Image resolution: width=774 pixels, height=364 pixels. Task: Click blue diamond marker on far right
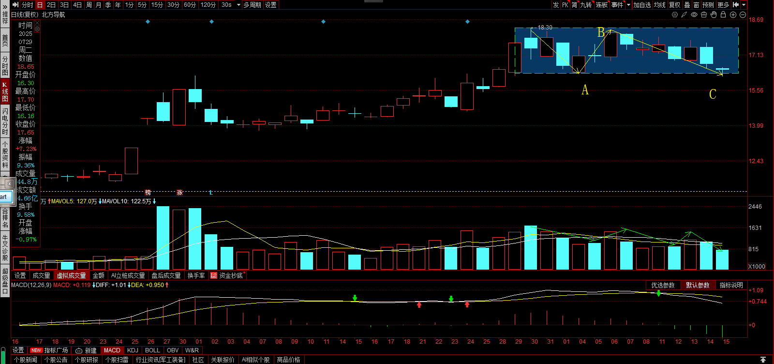[467, 22]
